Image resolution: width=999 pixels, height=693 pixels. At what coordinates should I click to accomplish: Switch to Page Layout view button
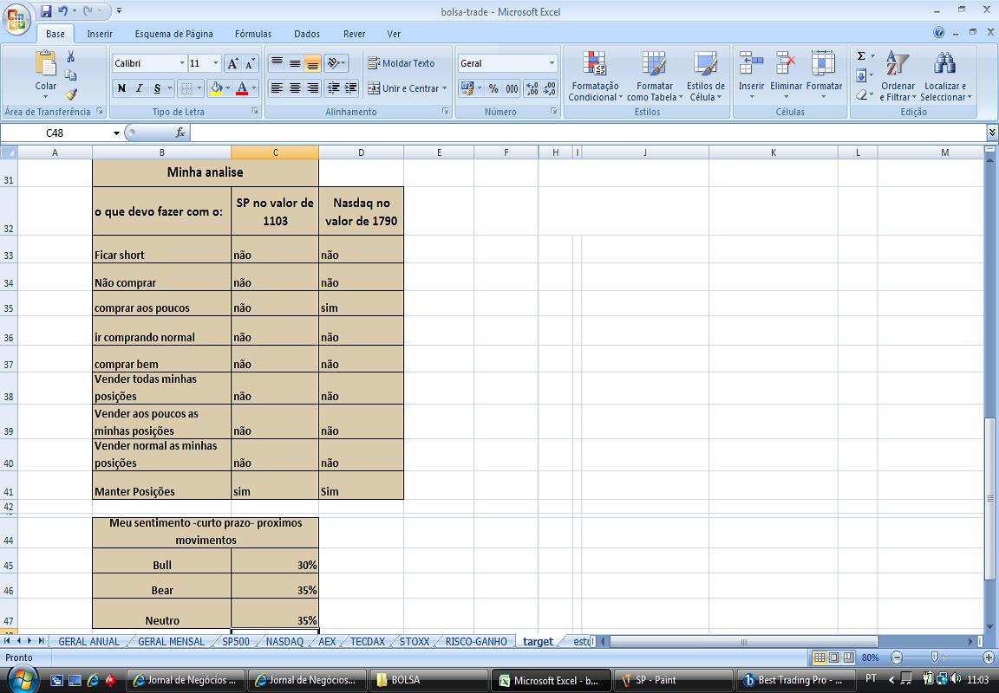833,657
